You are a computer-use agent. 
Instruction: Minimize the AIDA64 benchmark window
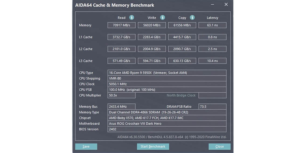click(x=213, y=5)
